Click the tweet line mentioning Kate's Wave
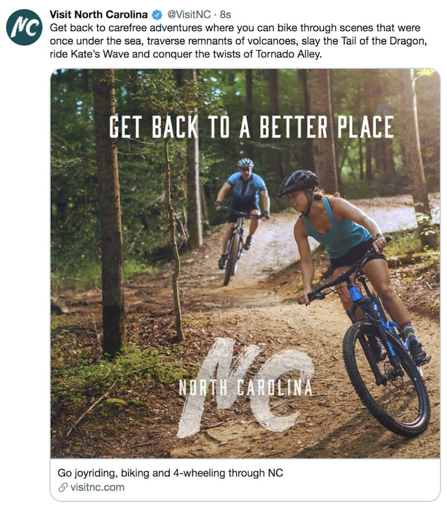 tap(186, 54)
